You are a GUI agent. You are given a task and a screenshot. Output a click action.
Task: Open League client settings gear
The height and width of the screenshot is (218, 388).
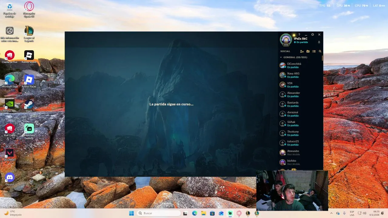tap(313, 35)
